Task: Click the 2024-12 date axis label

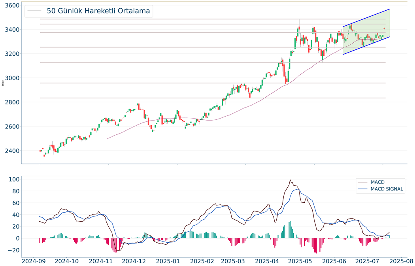Action: 134,261
